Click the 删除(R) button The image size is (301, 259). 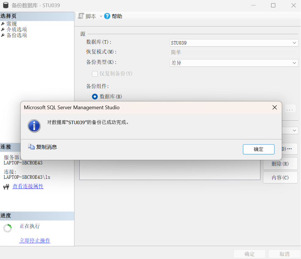coord(280,164)
